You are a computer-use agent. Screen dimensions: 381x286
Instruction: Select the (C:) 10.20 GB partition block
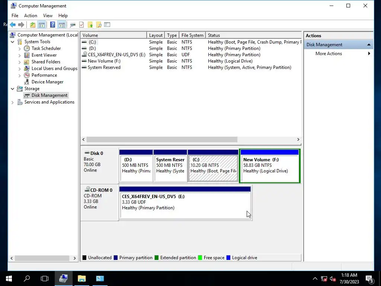click(213, 166)
